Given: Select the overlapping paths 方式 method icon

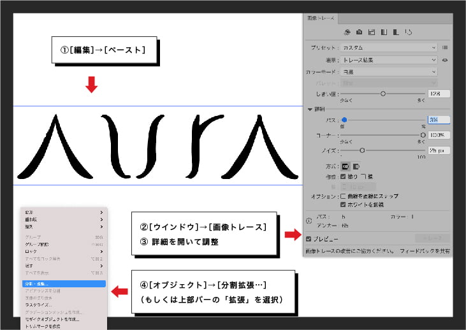Looking at the screenshot, I should tap(356, 166).
